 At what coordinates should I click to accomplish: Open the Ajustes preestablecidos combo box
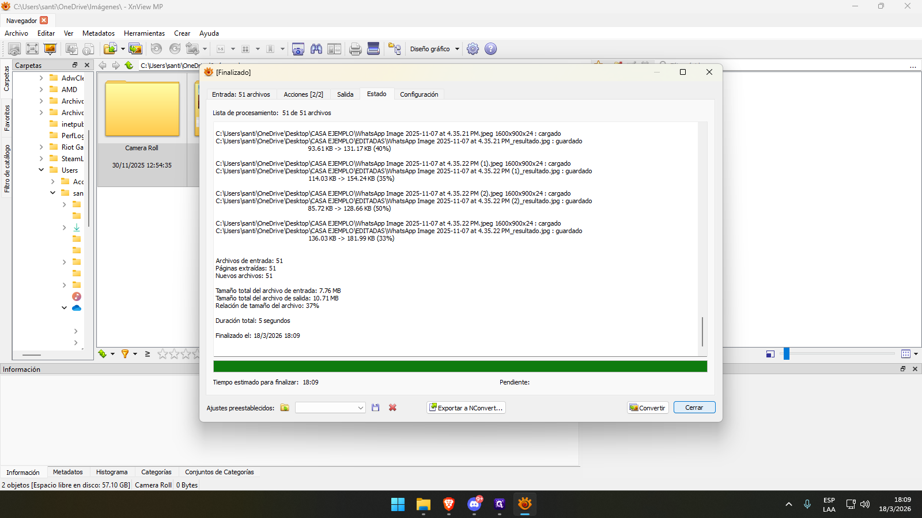[x=330, y=407]
